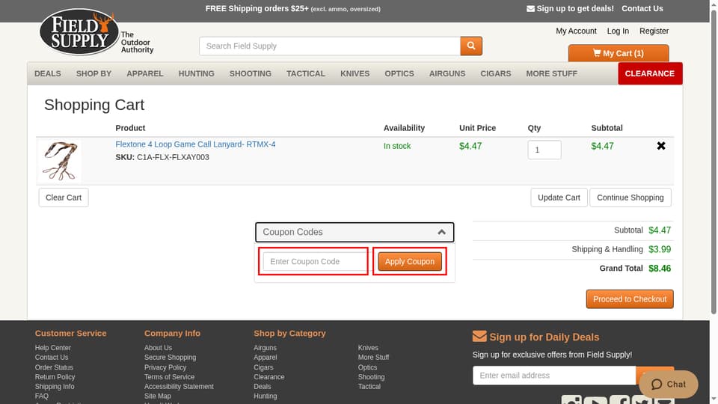Viewport: 718px width, 404px height.
Task: Open My Cart (1) button
Action: pyautogui.click(x=619, y=53)
